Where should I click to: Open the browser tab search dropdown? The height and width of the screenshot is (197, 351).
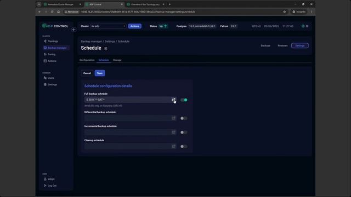click(x=39, y=4)
